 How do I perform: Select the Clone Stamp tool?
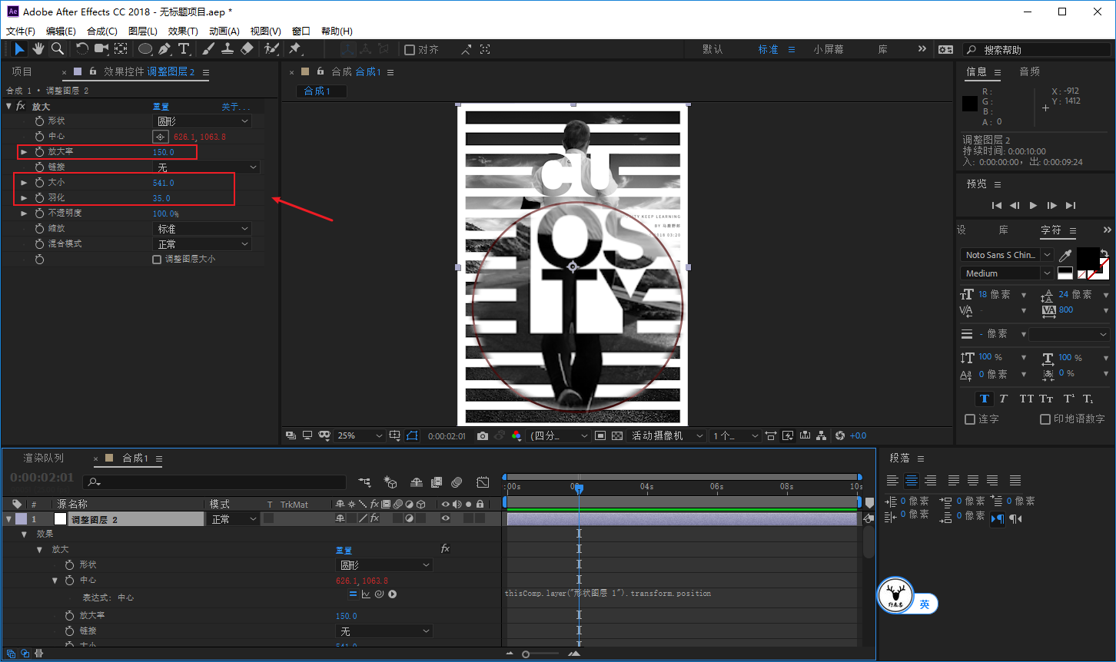228,48
